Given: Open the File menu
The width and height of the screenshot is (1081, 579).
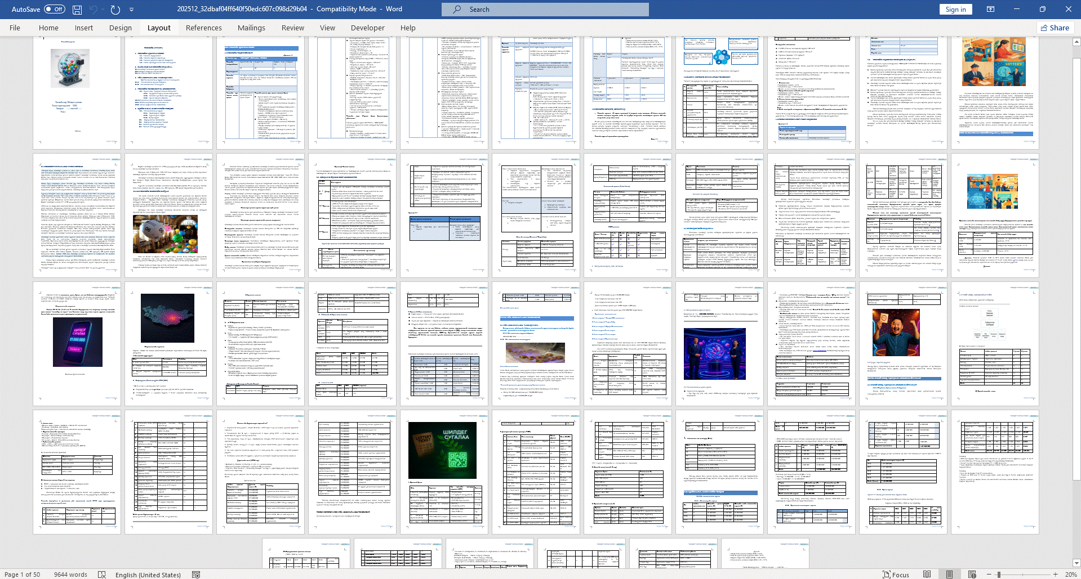Looking at the screenshot, I should point(15,28).
